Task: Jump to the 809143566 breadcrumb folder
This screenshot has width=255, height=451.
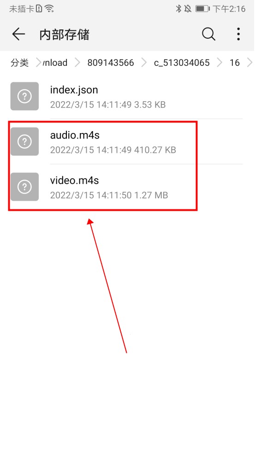Action: 111,63
